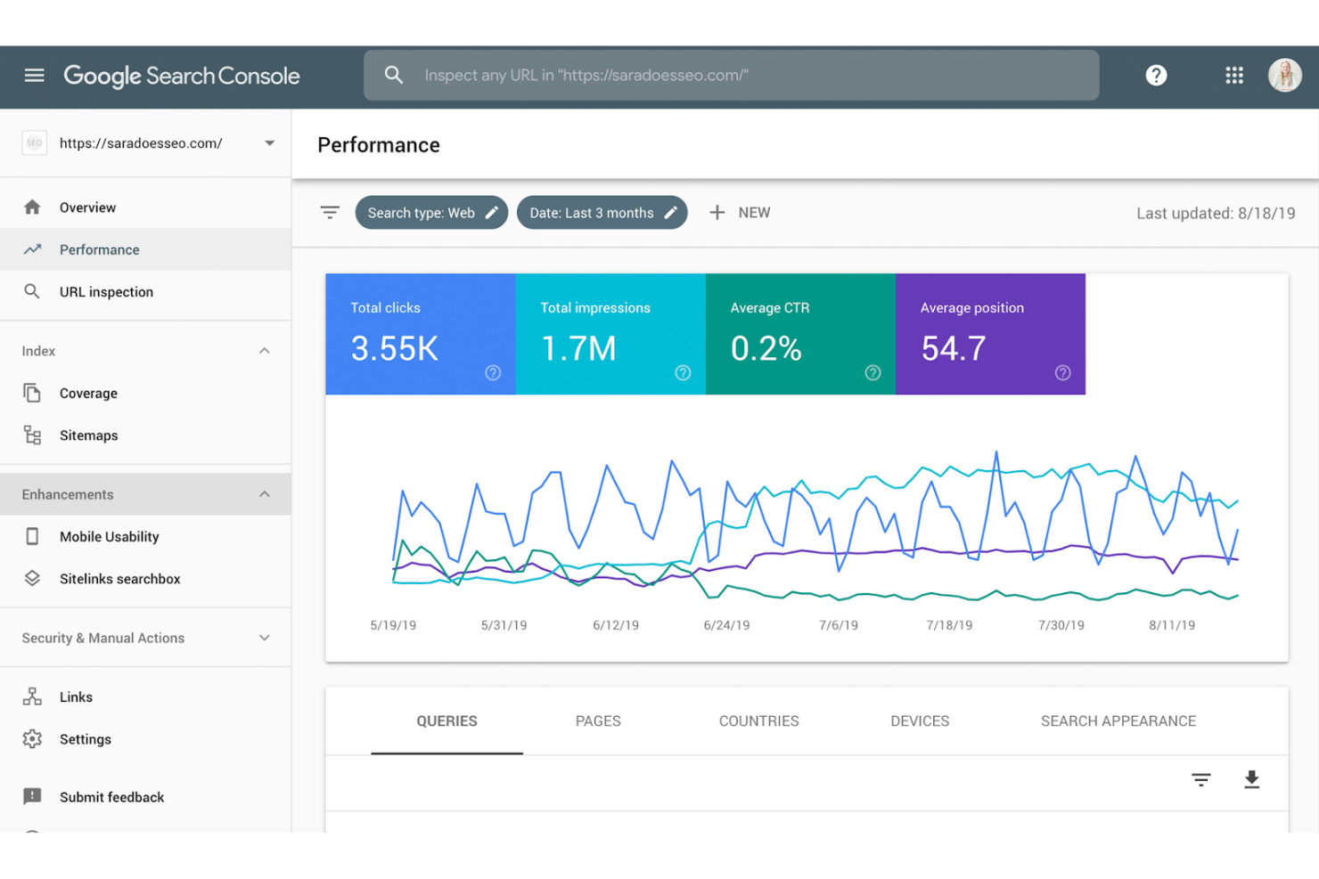Open the property selector dropdown arrow
The height and width of the screenshot is (879, 1319).
click(x=269, y=142)
